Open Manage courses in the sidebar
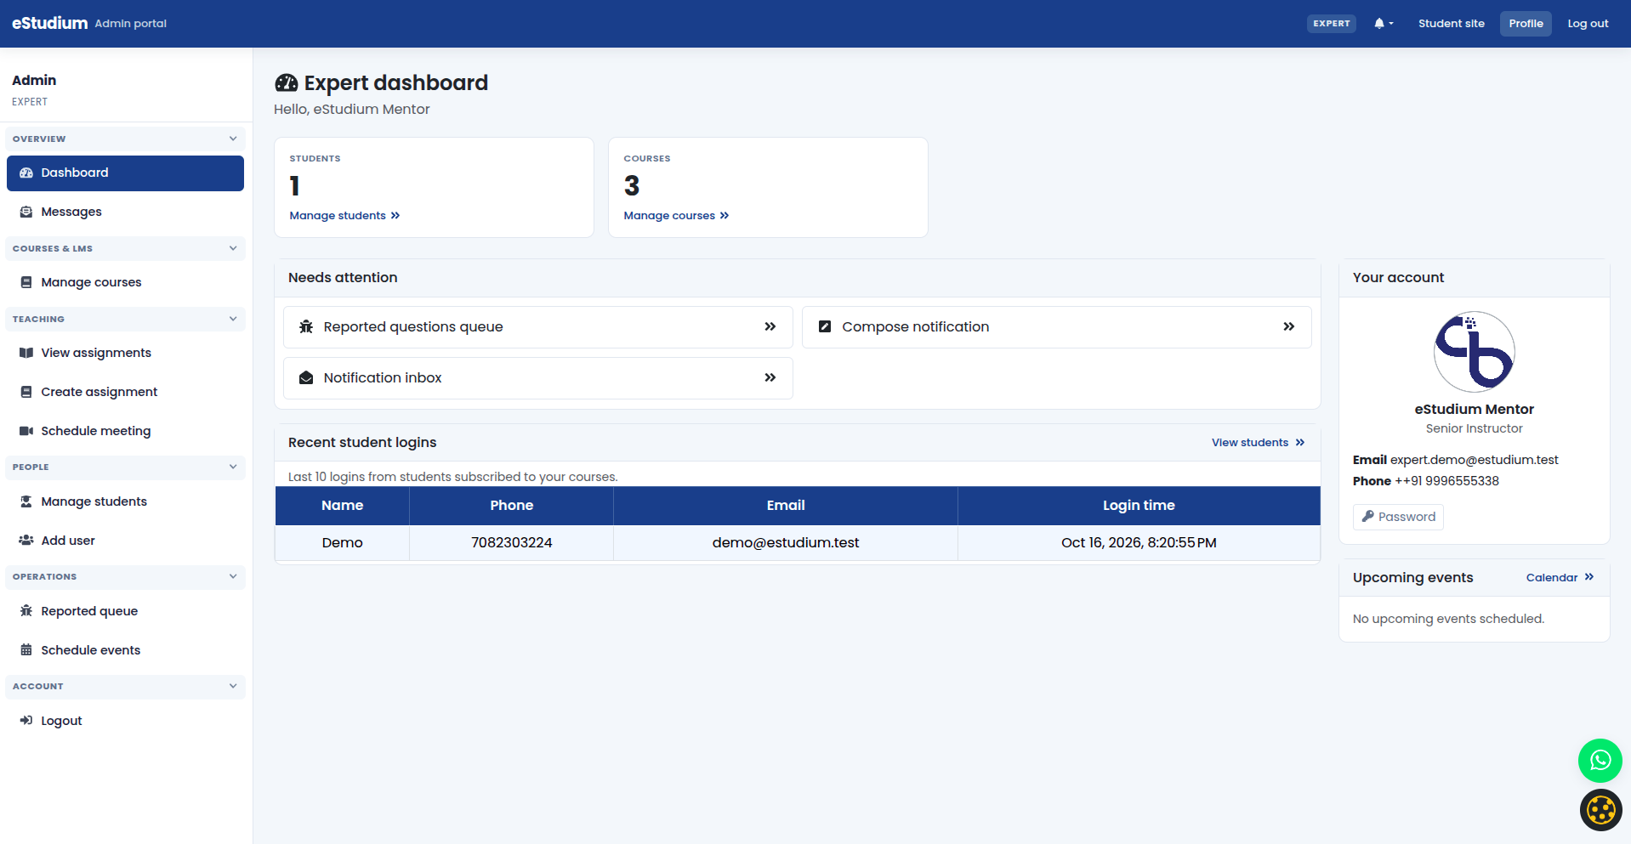The image size is (1631, 844). 125,282
